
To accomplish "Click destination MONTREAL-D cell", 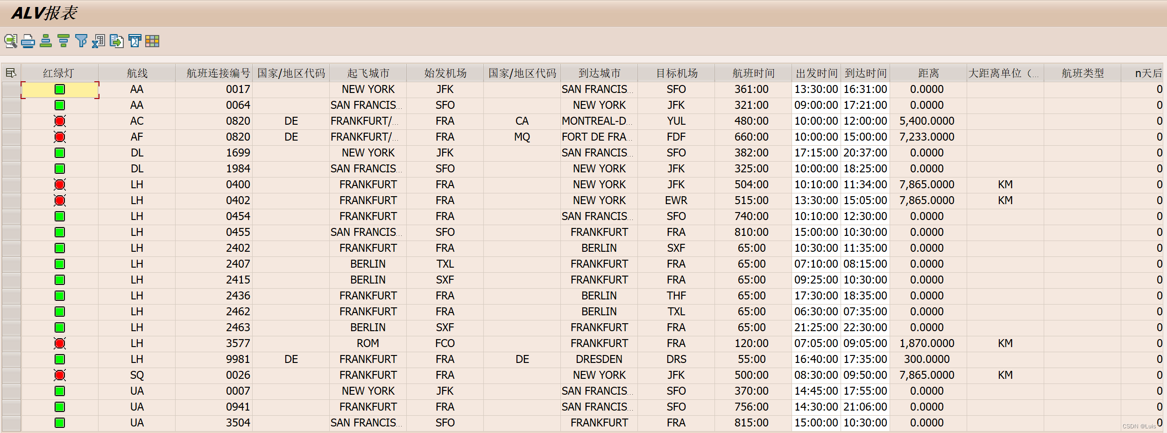I will pos(599,121).
